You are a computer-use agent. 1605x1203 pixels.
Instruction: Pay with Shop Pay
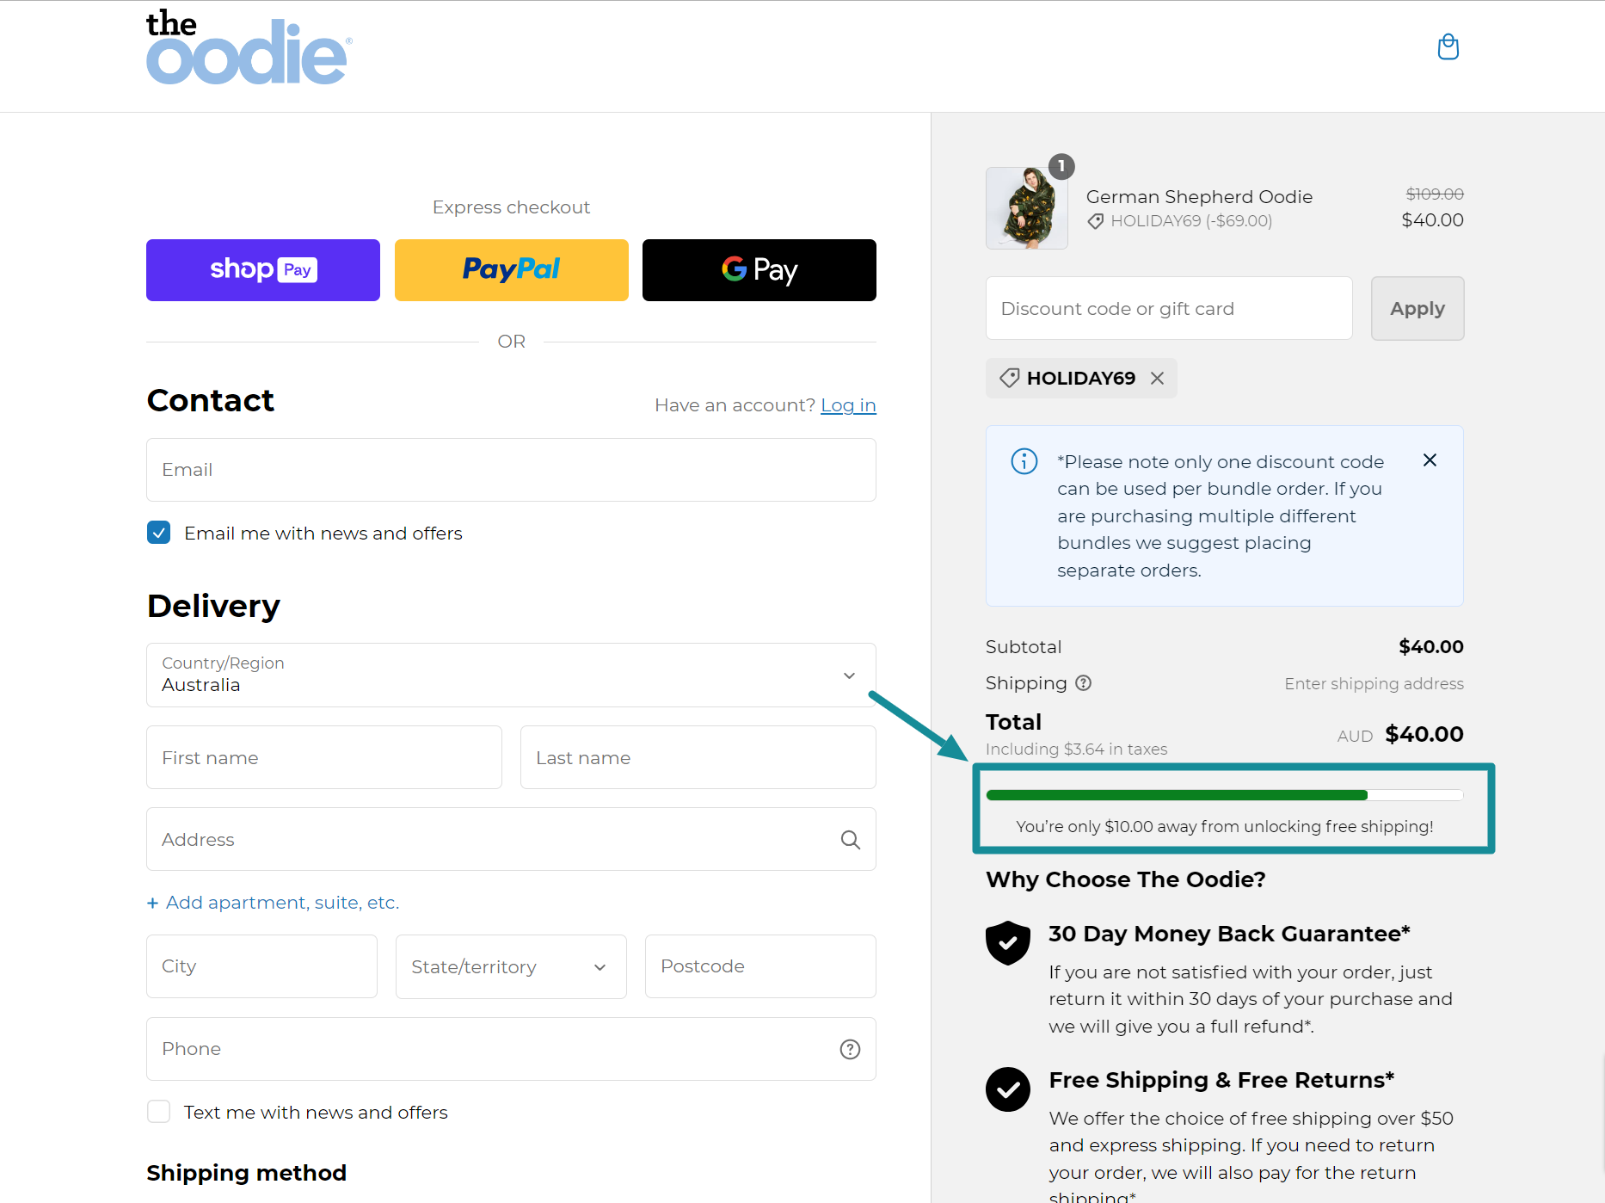pyautogui.click(x=262, y=269)
